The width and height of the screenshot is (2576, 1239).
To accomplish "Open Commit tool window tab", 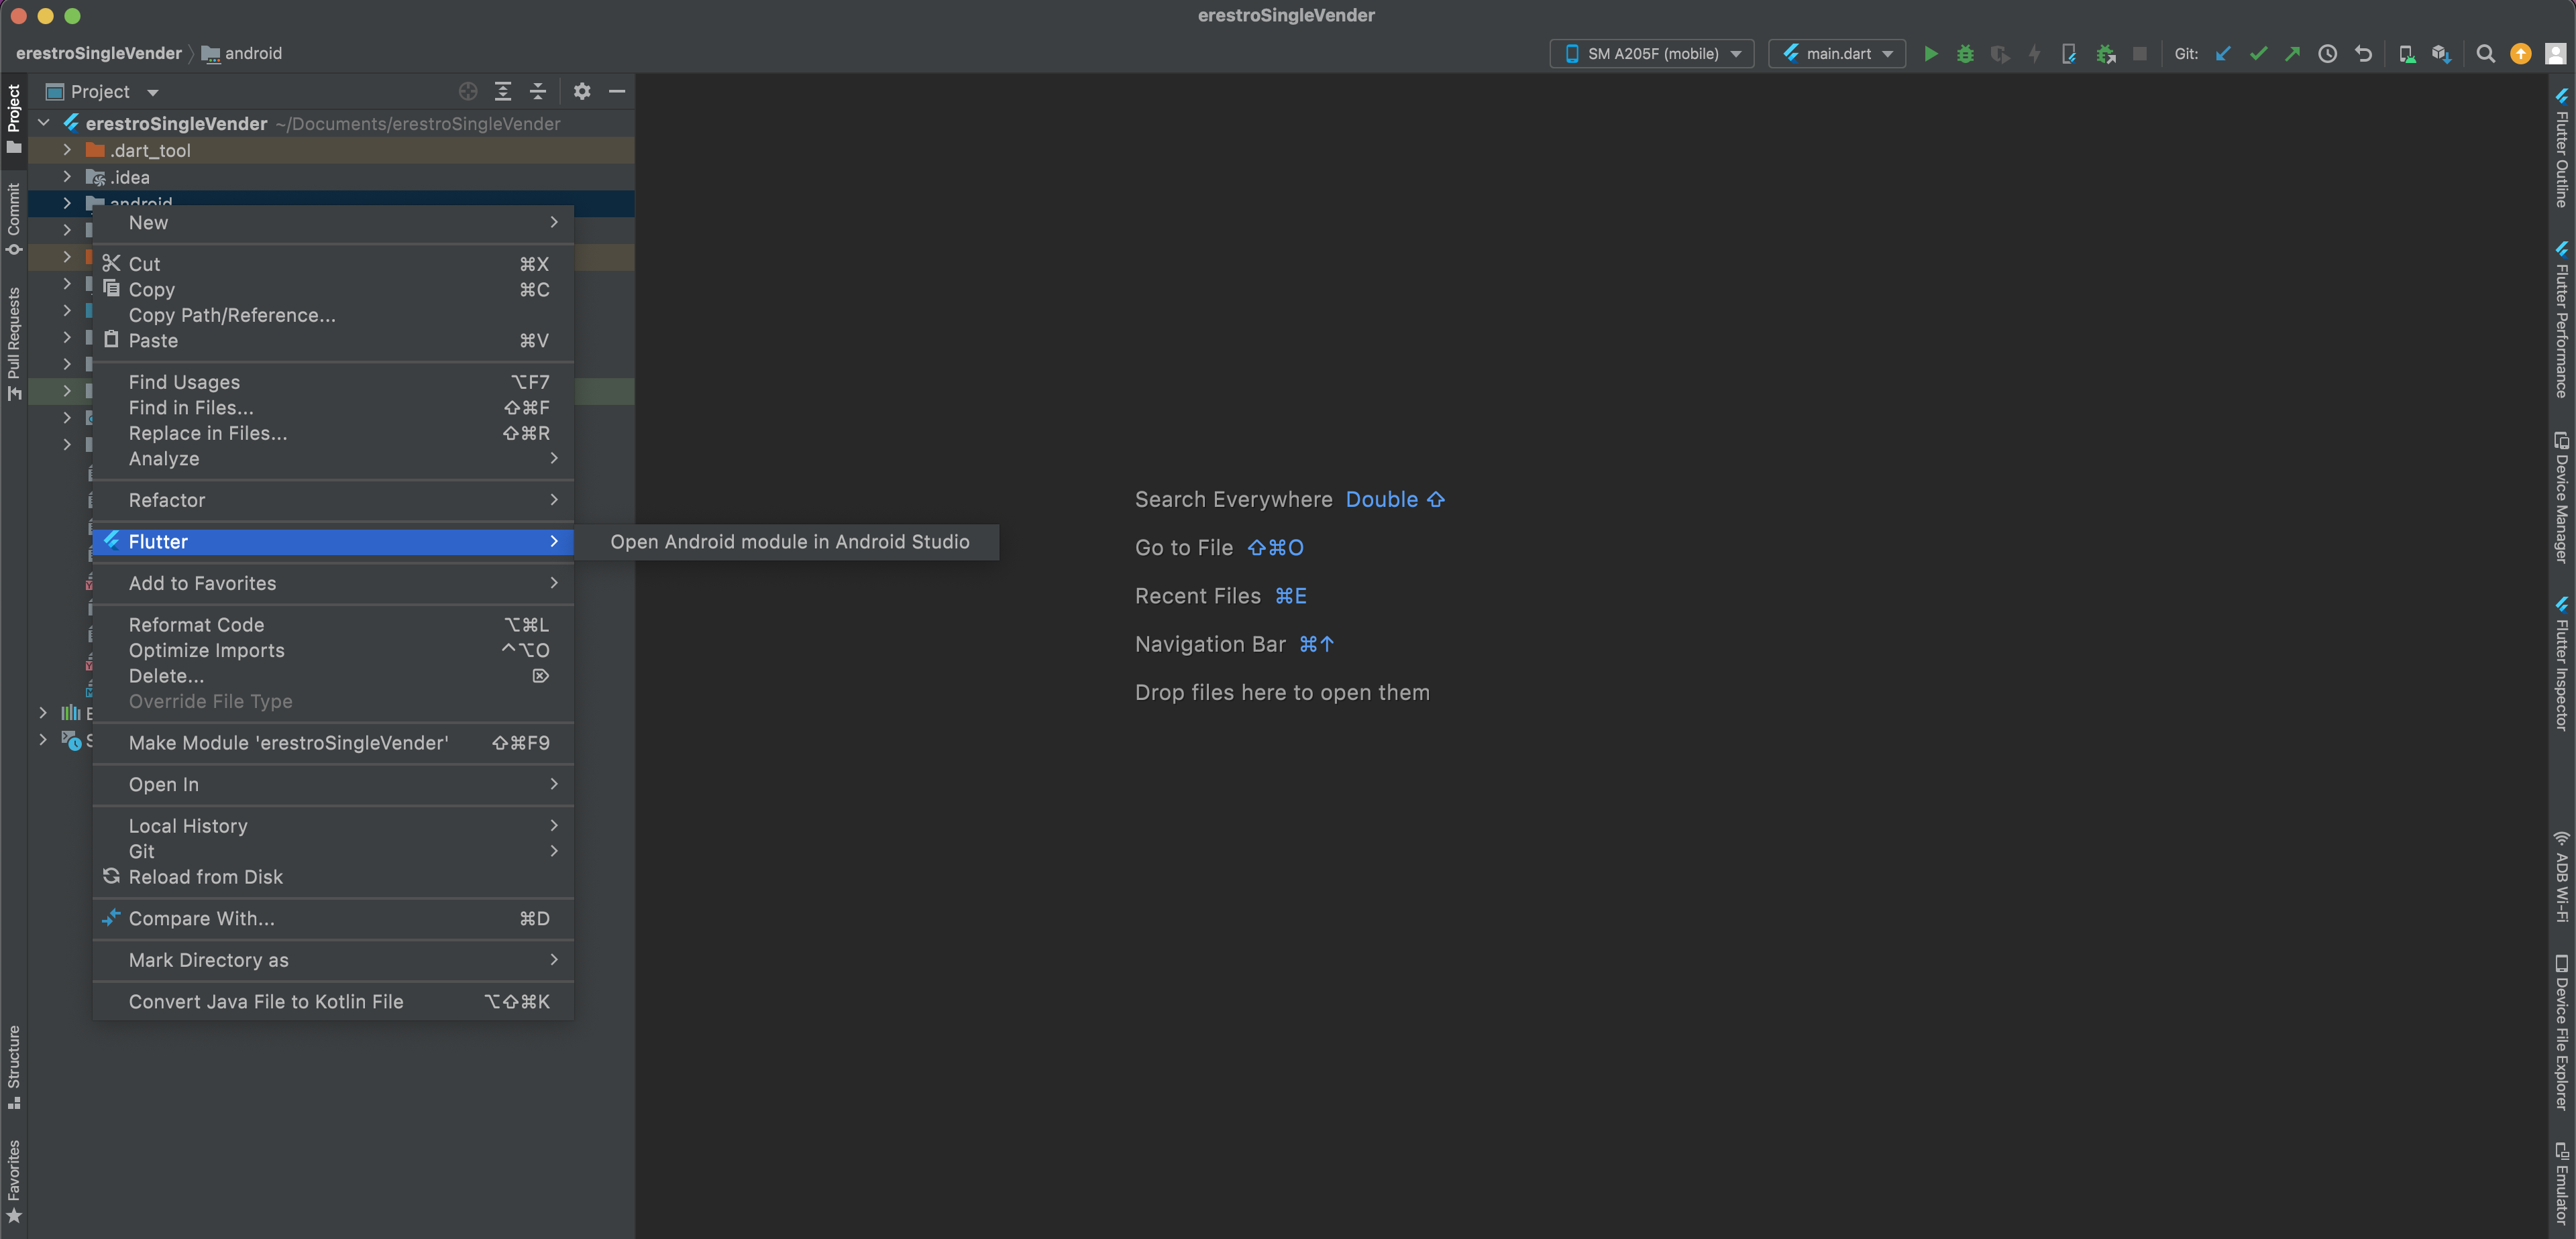I will [x=14, y=219].
